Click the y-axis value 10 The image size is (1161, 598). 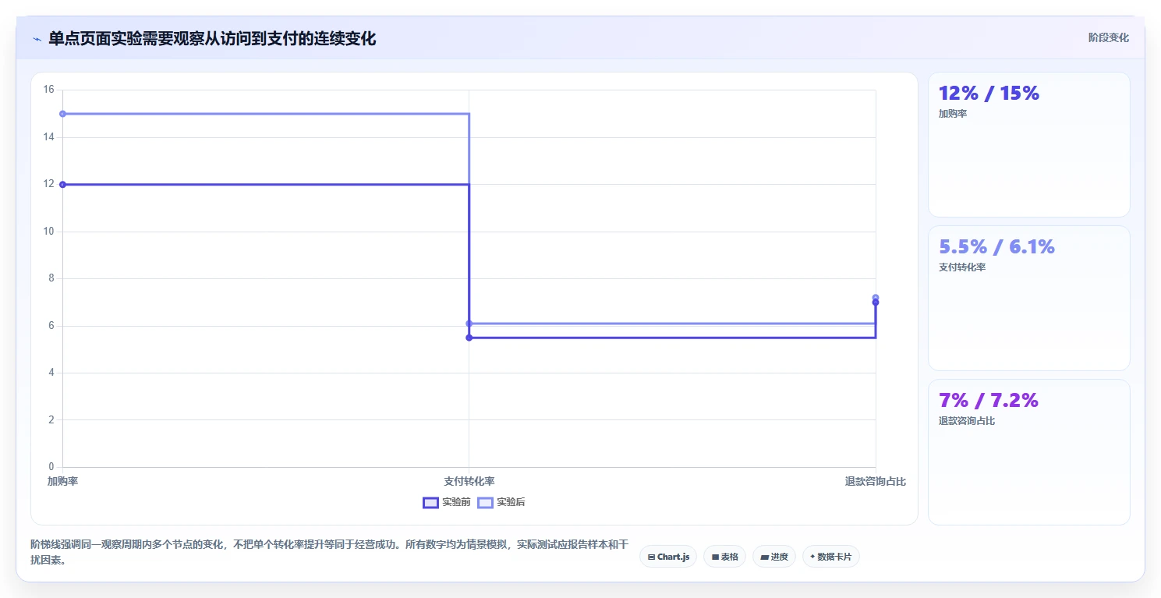coord(48,232)
